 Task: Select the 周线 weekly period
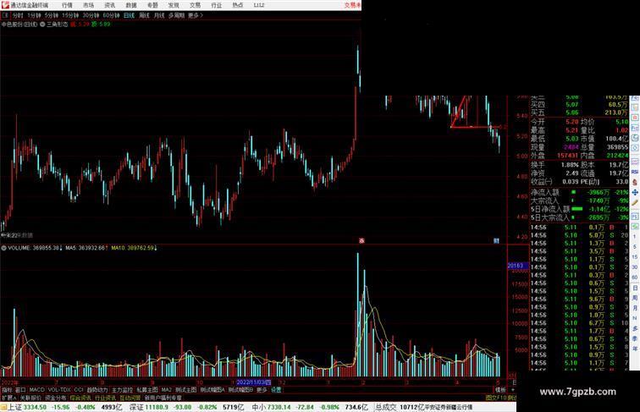pos(144,15)
